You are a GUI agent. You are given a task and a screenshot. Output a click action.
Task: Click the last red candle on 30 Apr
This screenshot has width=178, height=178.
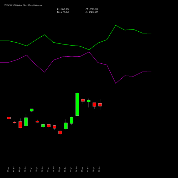pos(100,105)
